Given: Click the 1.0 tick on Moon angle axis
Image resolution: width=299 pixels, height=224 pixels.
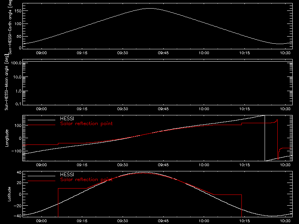Looking at the screenshot, I should click(18, 91).
